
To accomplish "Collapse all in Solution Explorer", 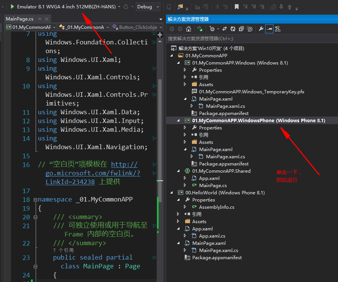I will pyautogui.click(x=241, y=29).
